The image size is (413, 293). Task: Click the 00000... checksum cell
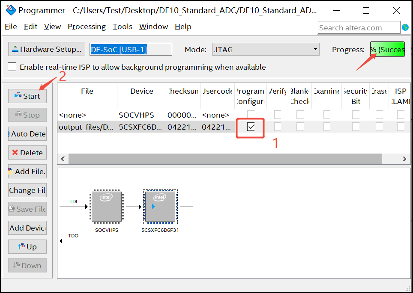[183, 115]
